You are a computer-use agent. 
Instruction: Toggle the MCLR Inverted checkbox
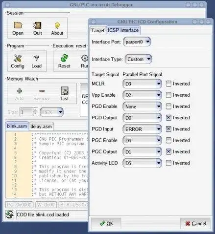click(x=168, y=84)
